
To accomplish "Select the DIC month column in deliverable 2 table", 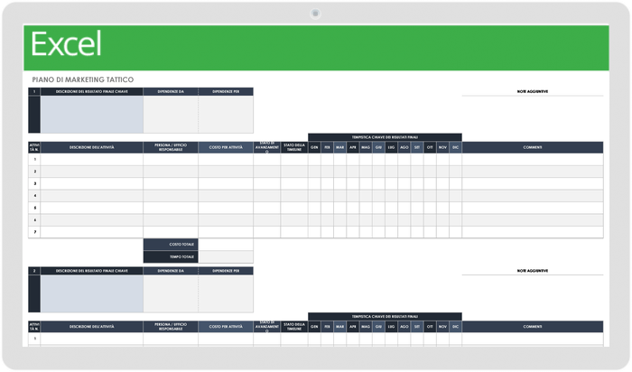I will (x=455, y=327).
